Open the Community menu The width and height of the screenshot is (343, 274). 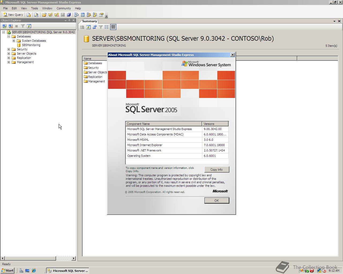pos(64,8)
